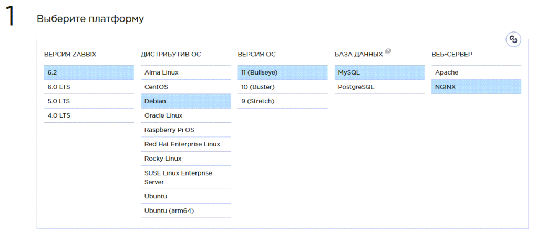Choose Ubuntu distribution

click(x=185, y=196)
